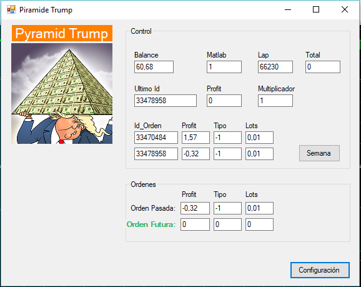
Task: Click the Lap field showing 66230
Action: click(x=275, y=67)
